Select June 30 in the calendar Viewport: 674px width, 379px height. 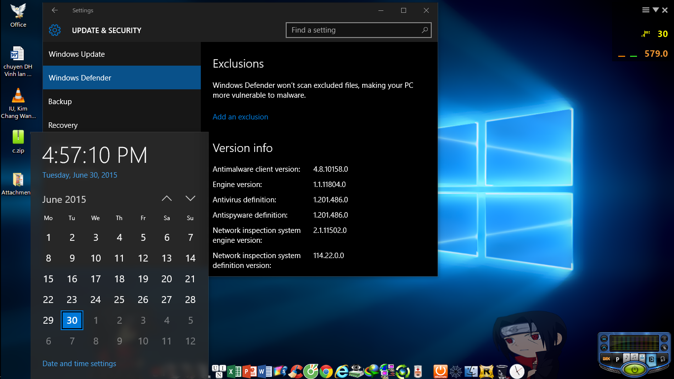tap(72, 320)
